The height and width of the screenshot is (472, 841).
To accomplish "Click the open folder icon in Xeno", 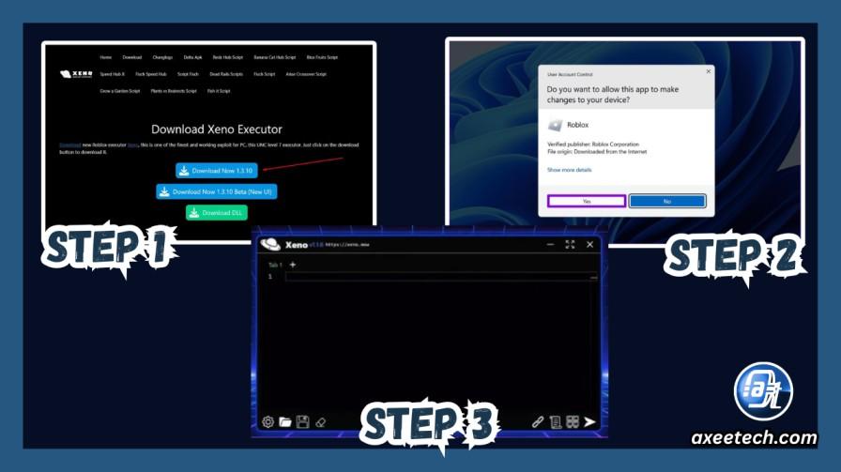I will (x=285, y=422).
